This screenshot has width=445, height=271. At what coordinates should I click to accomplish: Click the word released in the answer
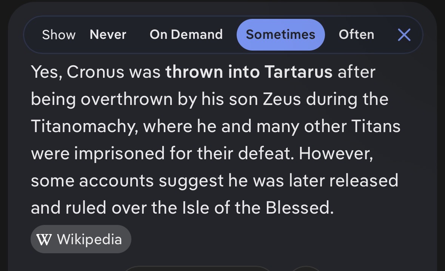click(x=364, y=181)
